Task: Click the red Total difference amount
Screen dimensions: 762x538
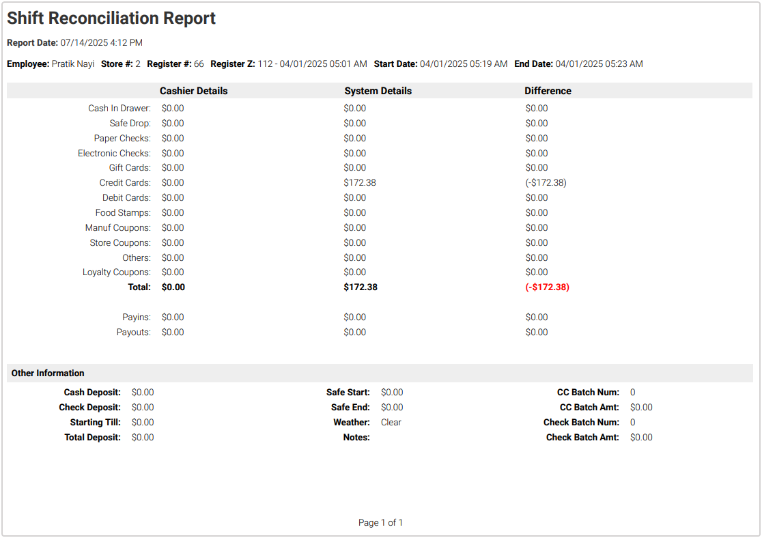Action: pos(547,287)
